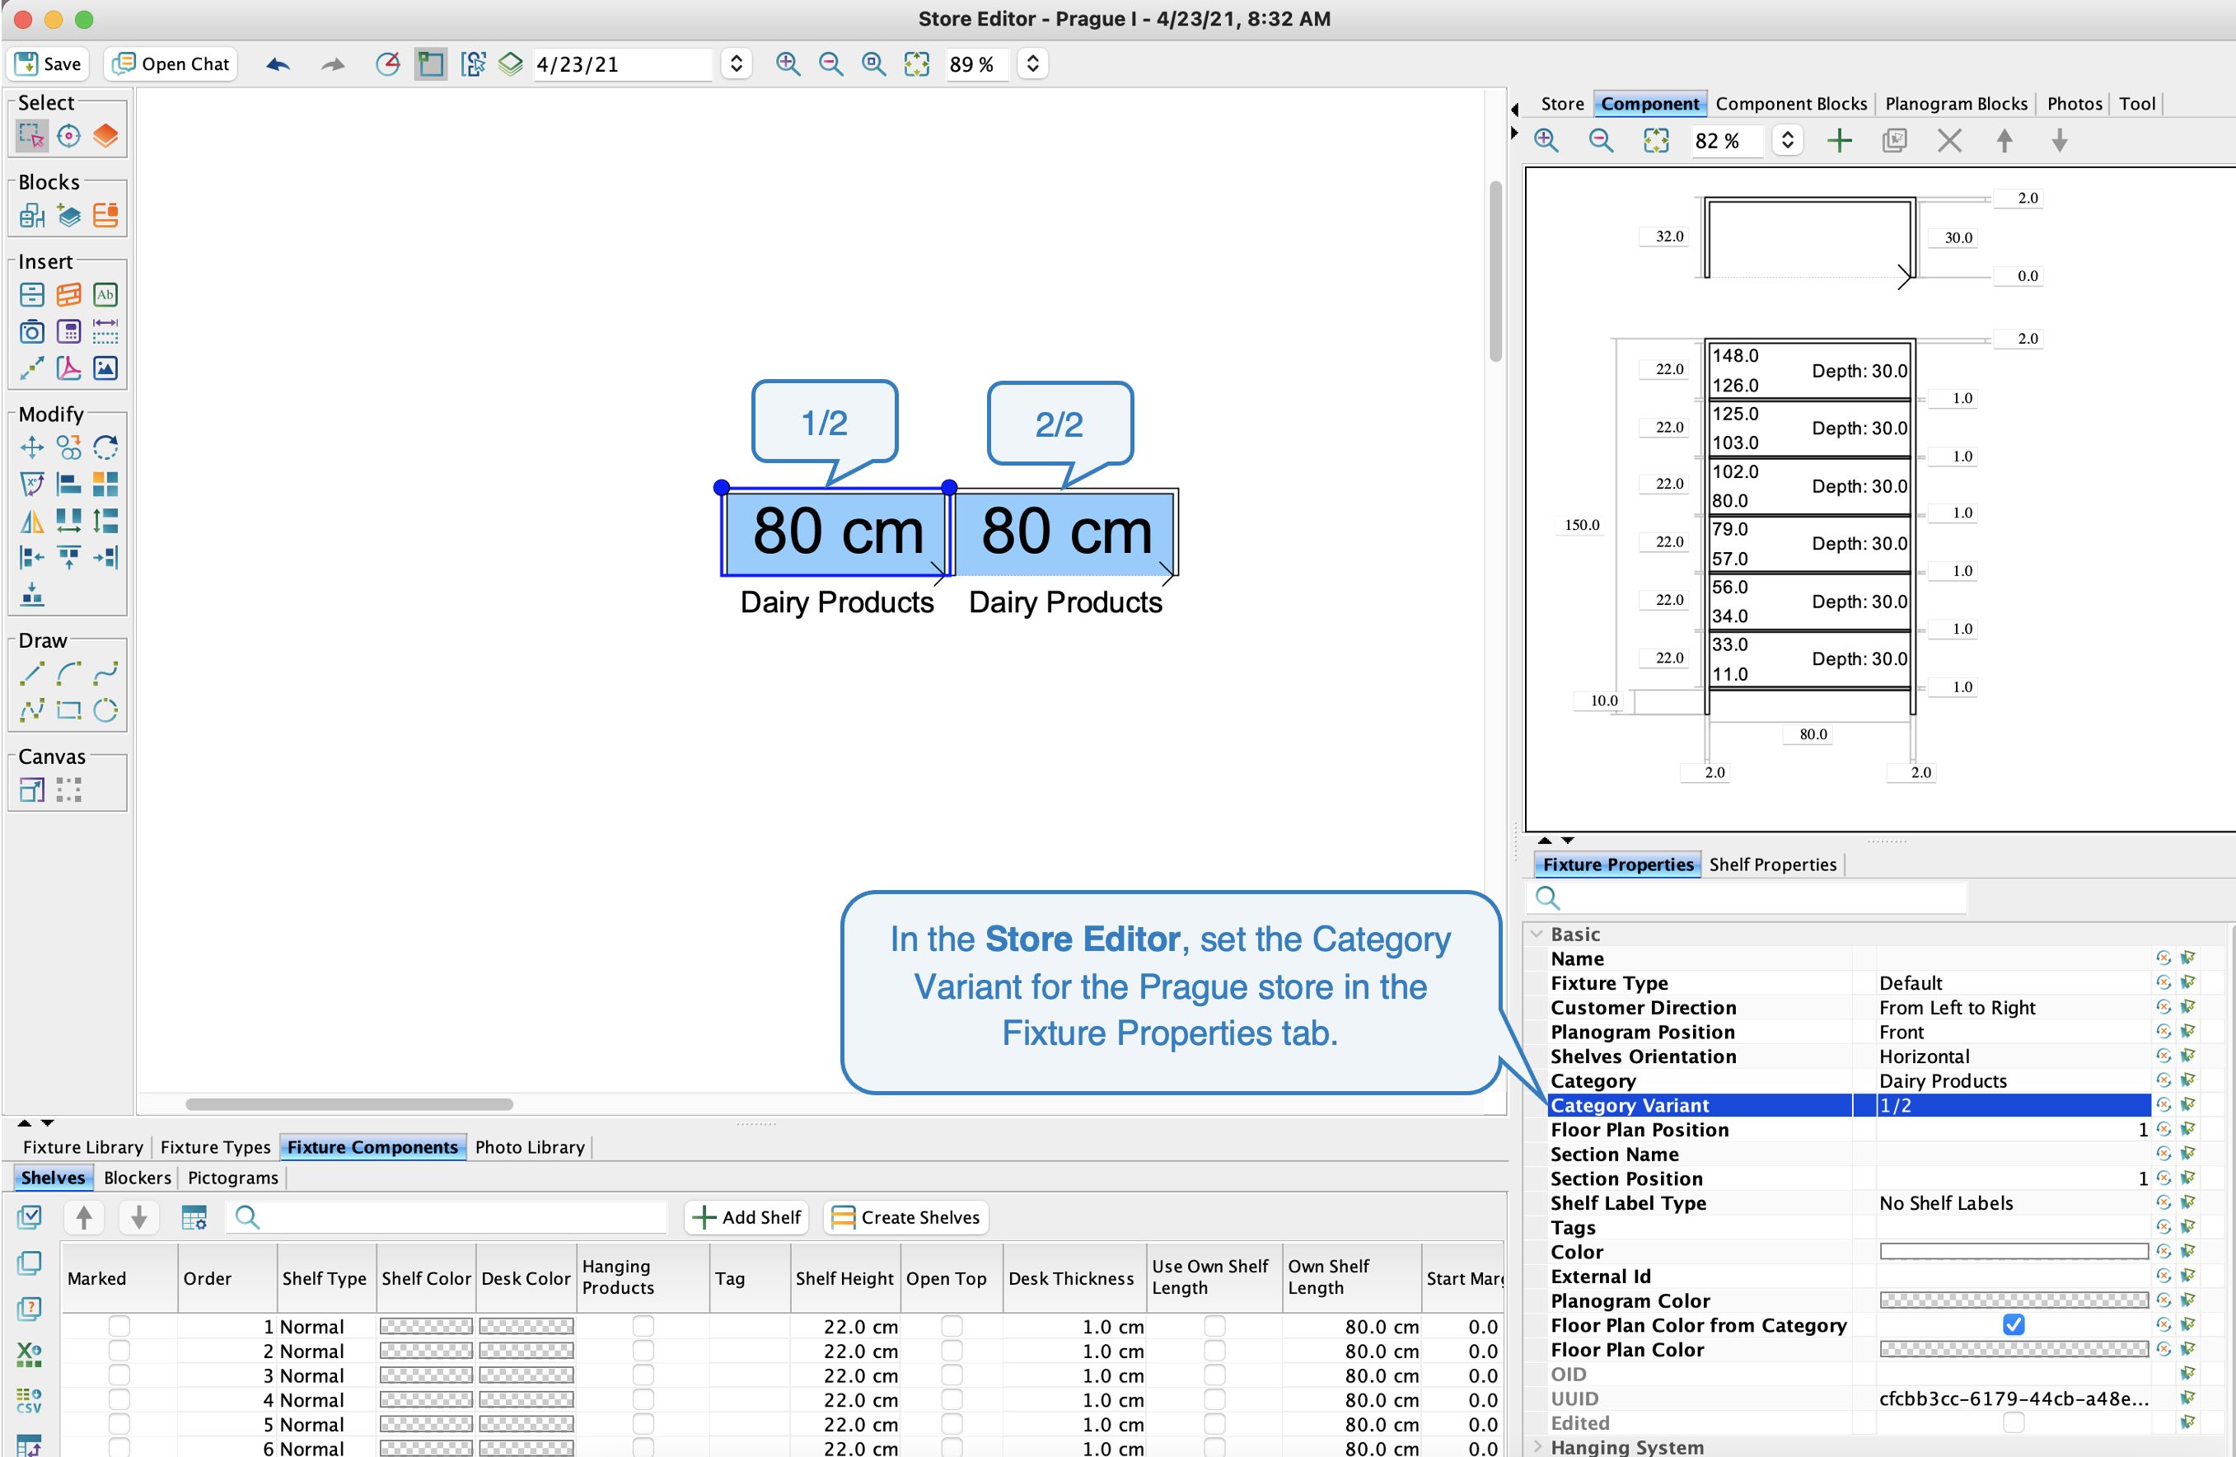Choose the target selection tool in the Select group

click(68, 136)
